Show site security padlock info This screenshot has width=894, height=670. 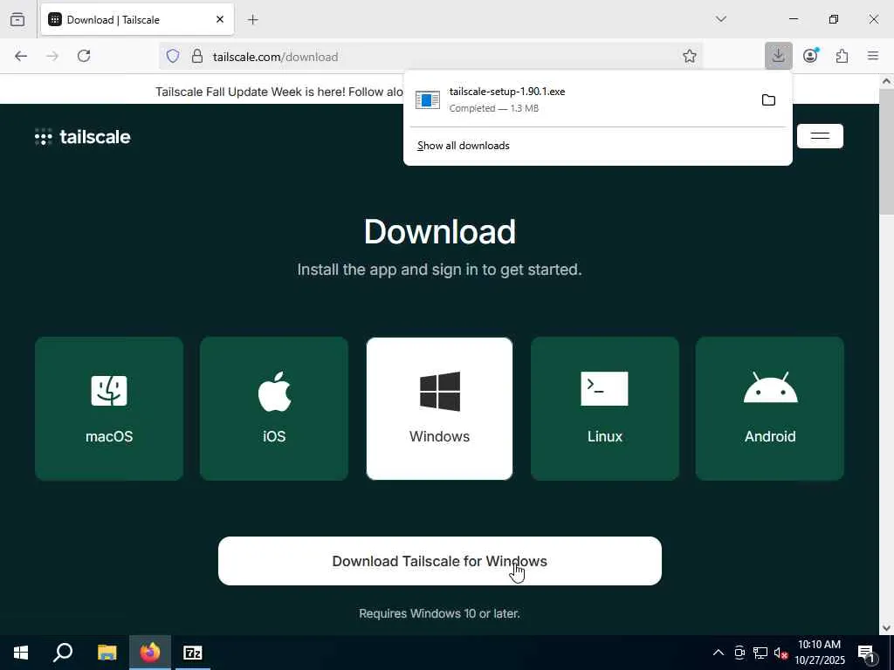pyautogui.click(x=197, y=56)
